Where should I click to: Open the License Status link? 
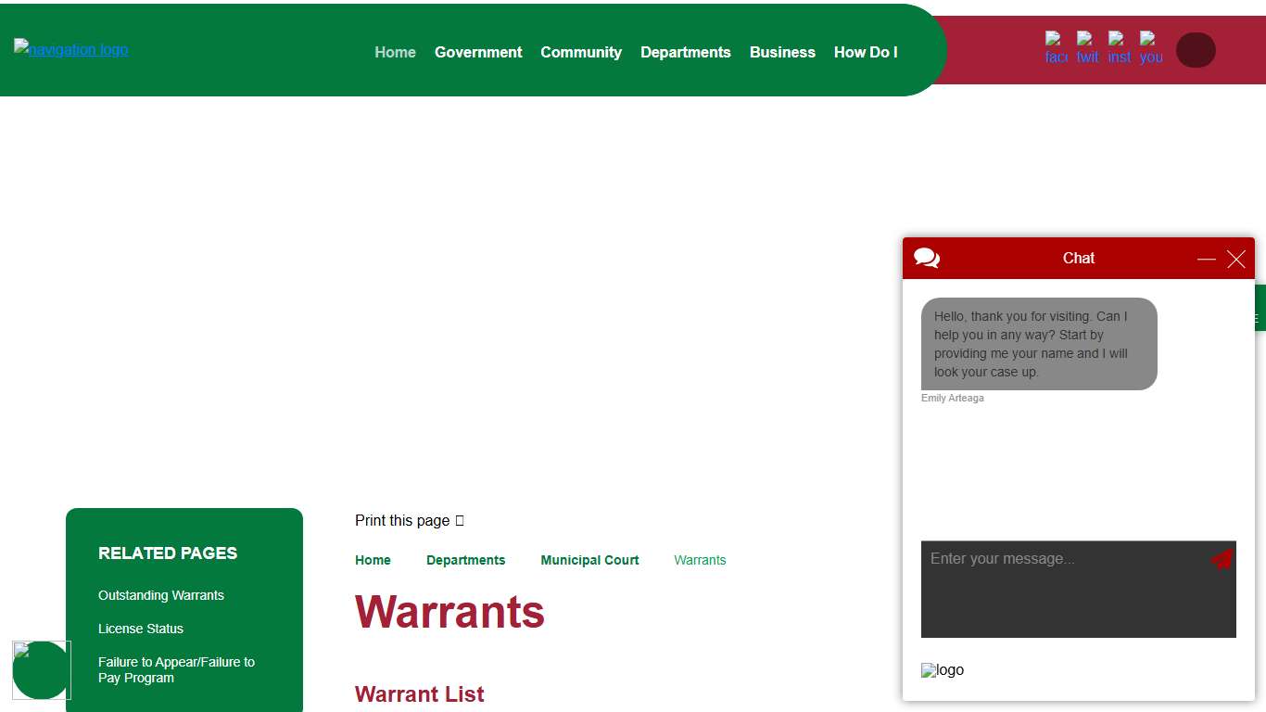[x=141, y=629]
